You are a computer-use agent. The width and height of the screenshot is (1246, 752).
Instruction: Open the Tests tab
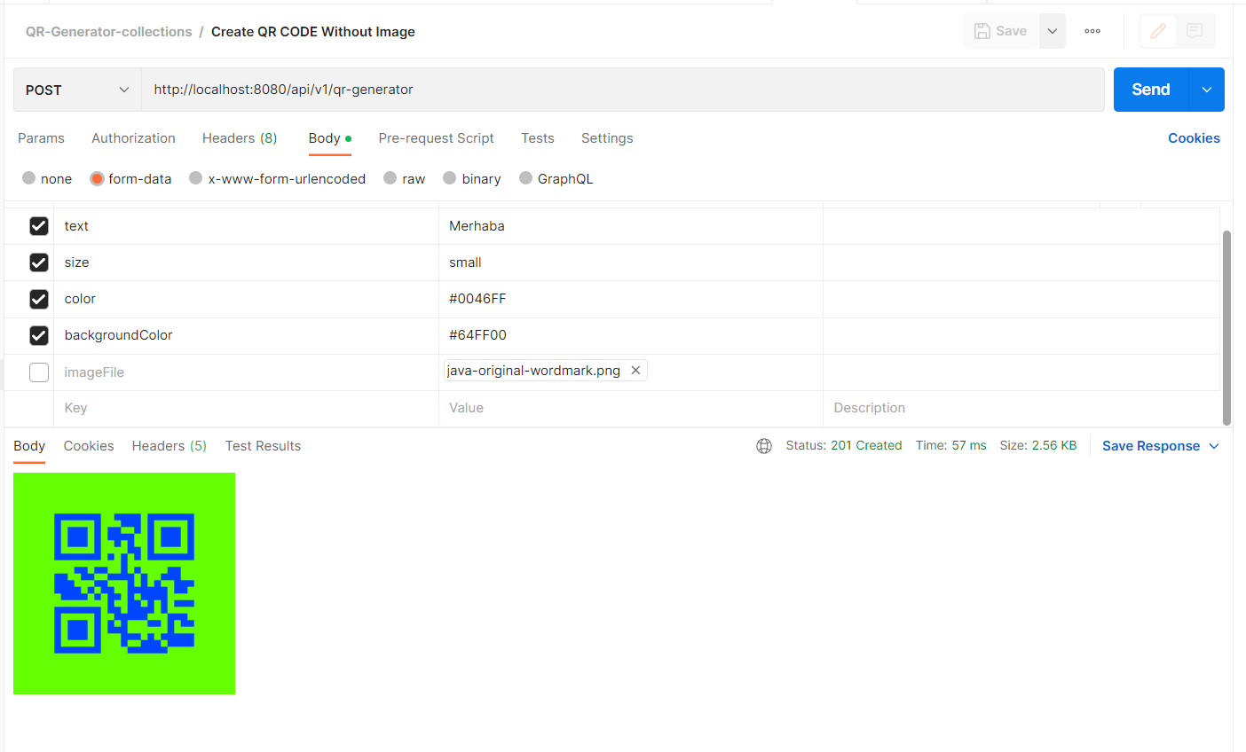pyautogui.click(x=538, y=138)
